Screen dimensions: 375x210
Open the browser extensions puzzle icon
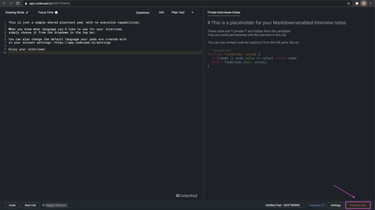[x=357, y=3]
